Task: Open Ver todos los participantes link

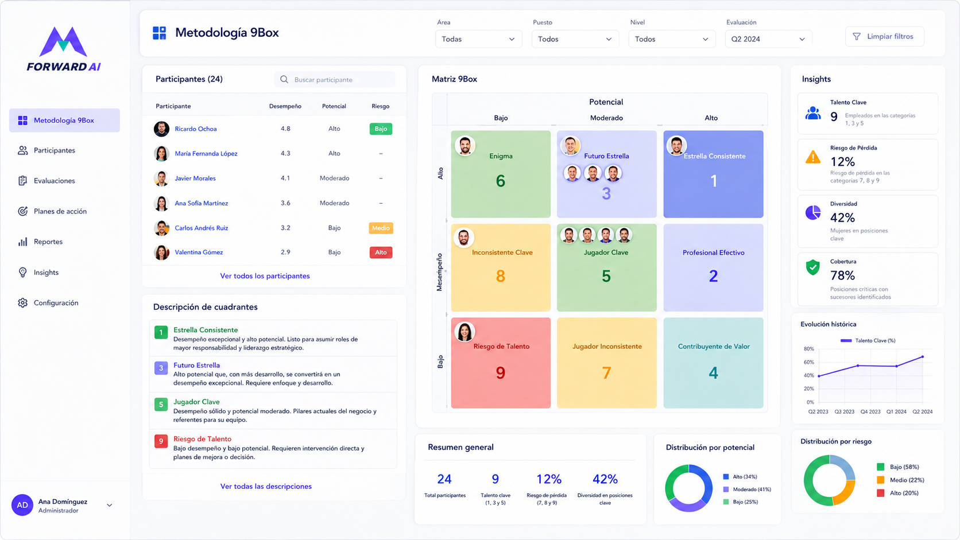Action: 265,276
